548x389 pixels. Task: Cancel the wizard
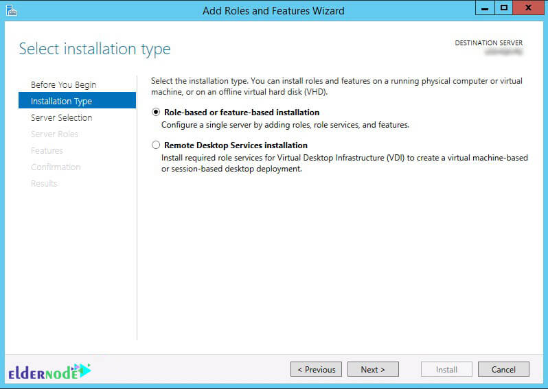pyautogui.click(x=503, y=369)
